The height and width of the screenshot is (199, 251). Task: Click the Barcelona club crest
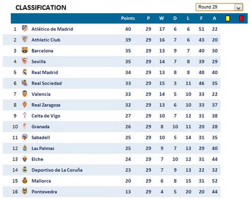tap(25, 51)
